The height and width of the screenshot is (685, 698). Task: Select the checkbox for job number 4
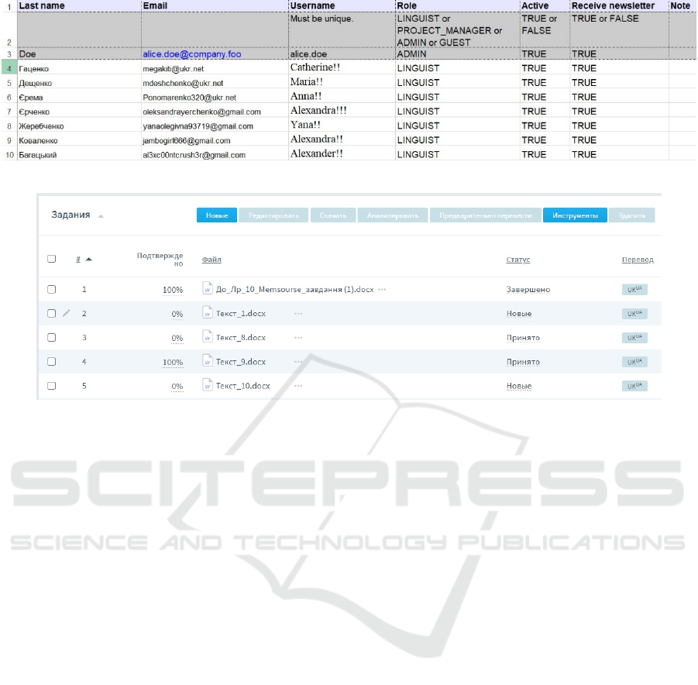[52, 361]
